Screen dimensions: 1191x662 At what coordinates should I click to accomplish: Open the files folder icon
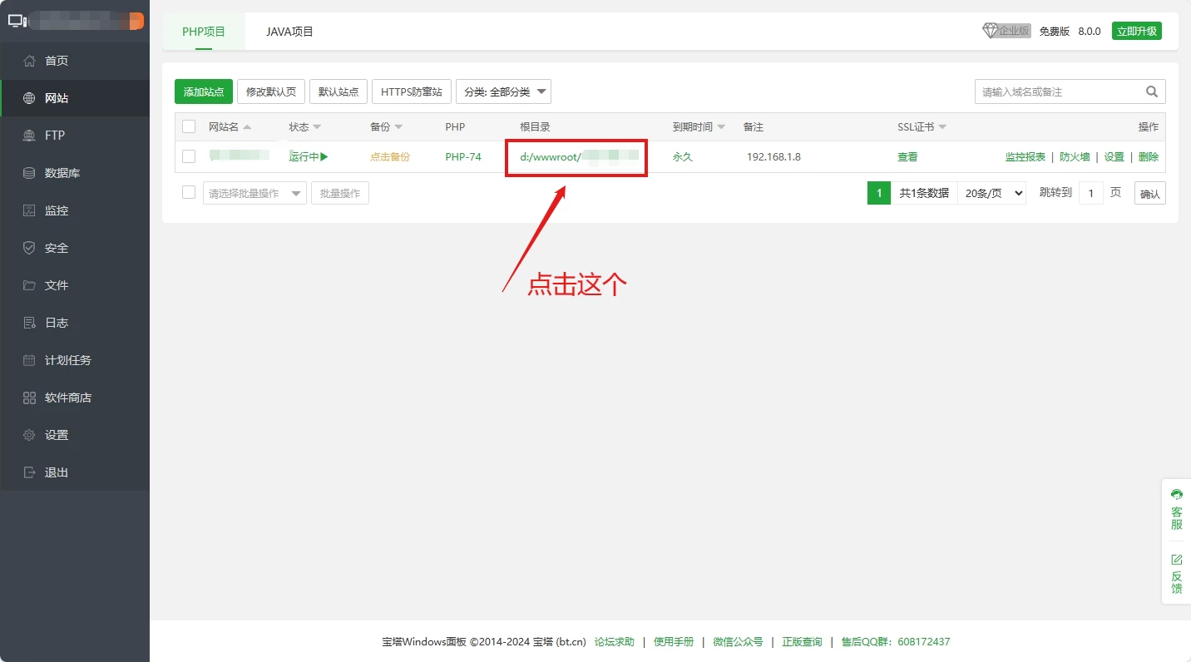click(x=30, y=285)
